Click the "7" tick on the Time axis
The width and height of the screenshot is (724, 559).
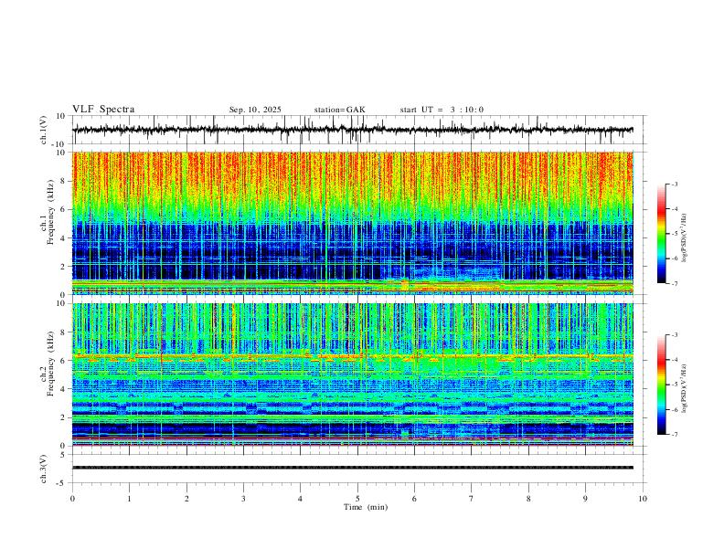coord(472,499)
